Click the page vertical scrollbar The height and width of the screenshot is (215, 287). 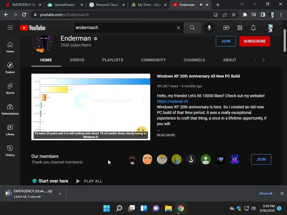(x=285, y=40)
